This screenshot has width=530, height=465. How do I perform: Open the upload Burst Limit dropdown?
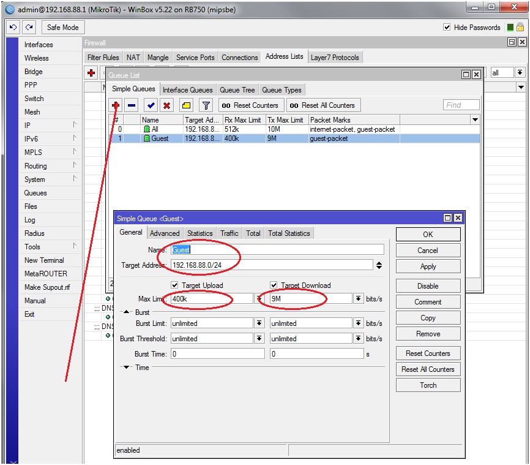[x=259, y=323]
